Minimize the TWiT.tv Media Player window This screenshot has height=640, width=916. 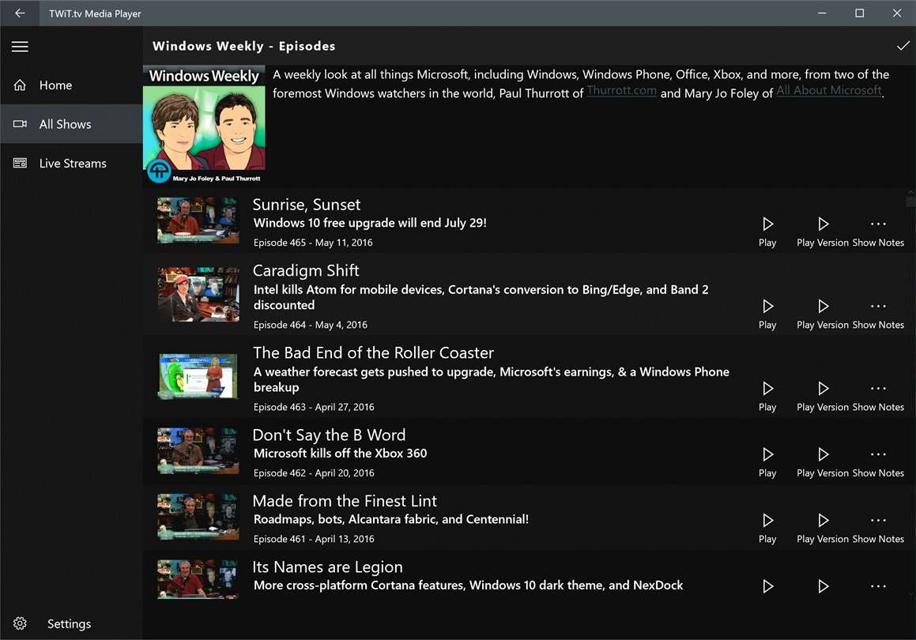coord(822,13)
